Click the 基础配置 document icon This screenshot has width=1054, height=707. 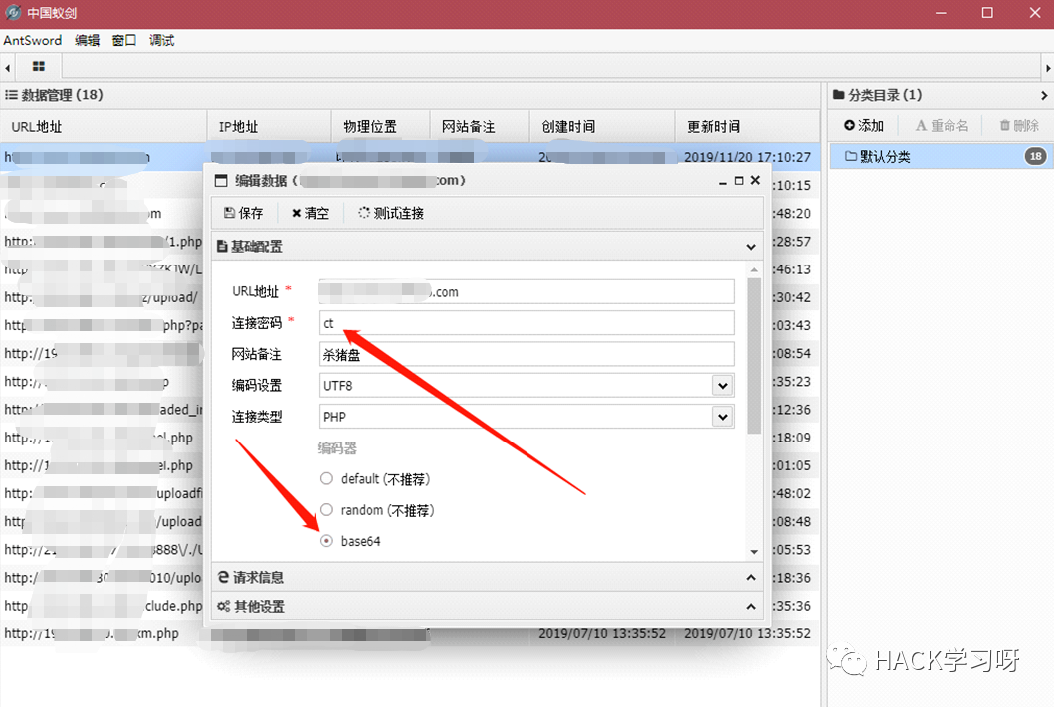[x=222, y=247]
